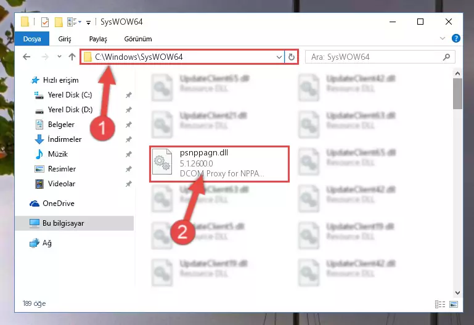Viewport: 474px width, 325px height.
Task: Minimize the SysWOW64 window
Action: (x=393, y=22)
